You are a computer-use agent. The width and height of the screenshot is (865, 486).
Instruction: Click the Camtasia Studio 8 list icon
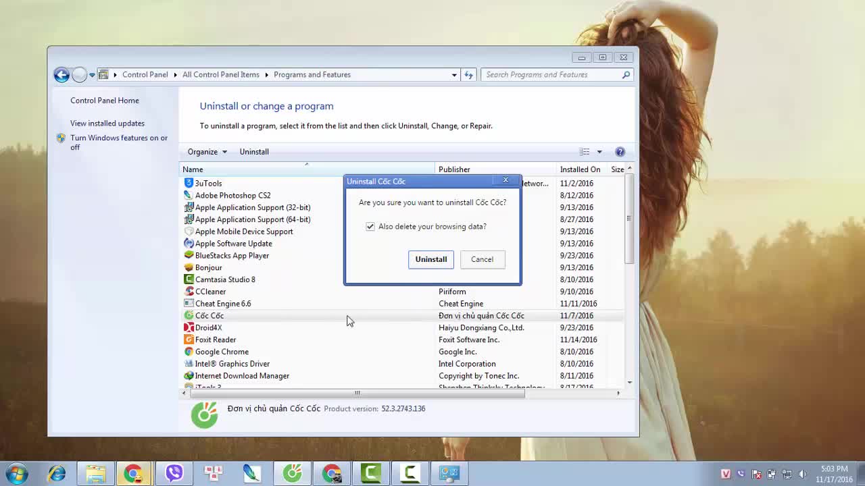pos(189,279)
